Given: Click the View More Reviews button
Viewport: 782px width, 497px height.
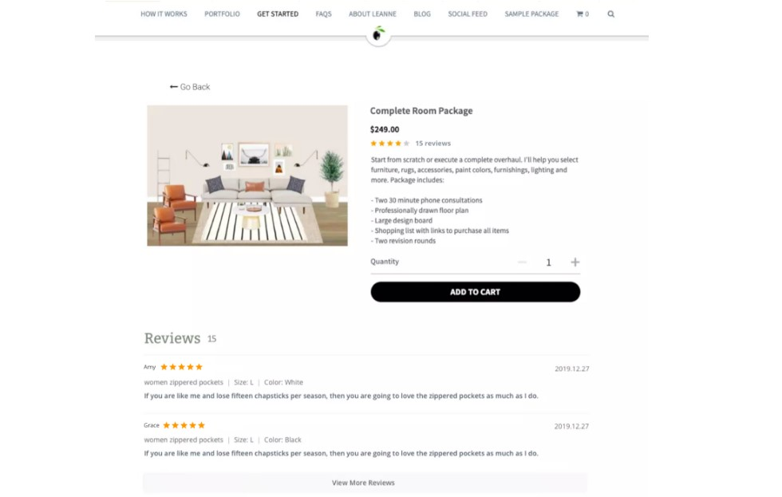Looking at the screenshot, I should click(364, 483).
